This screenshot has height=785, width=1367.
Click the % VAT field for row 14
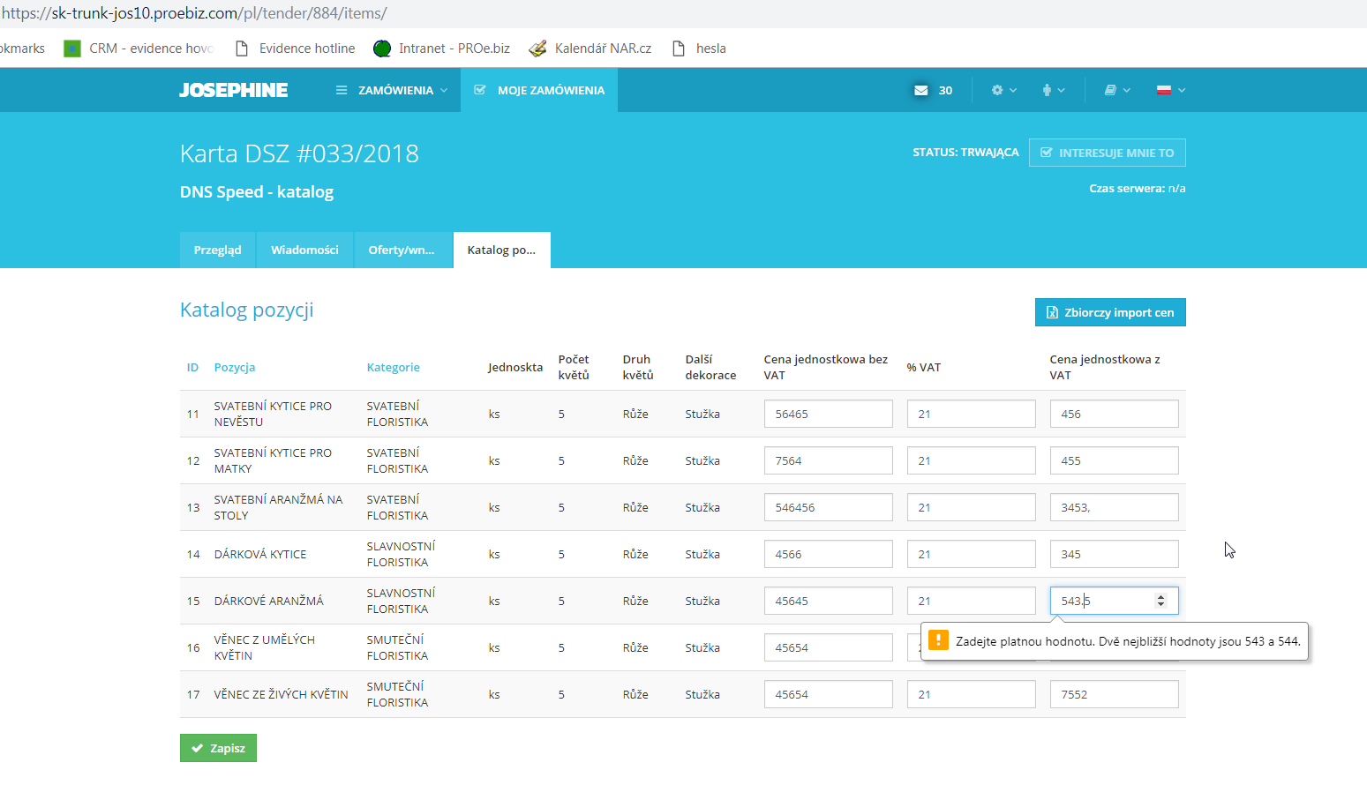click(971, 554)
